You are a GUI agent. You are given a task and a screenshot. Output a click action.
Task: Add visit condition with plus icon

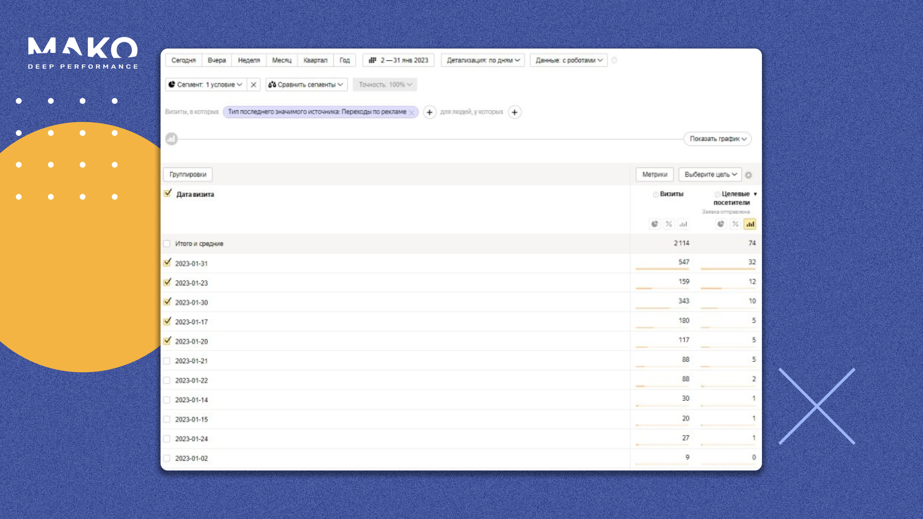pos(429,112)
